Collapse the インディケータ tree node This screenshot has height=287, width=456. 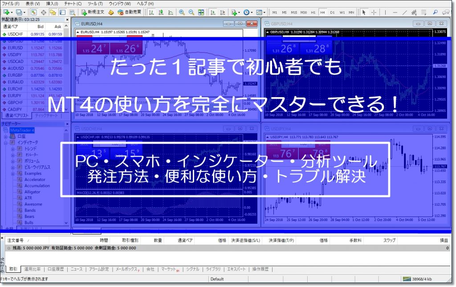click(x=5, y=143)
